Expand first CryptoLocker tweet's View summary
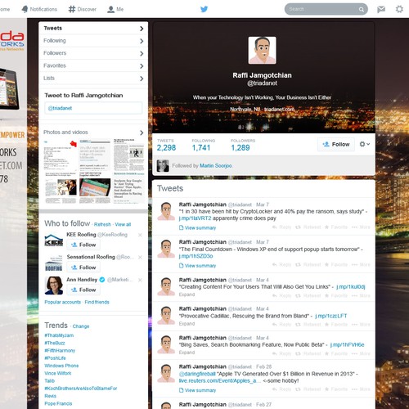 click(198, 227)
